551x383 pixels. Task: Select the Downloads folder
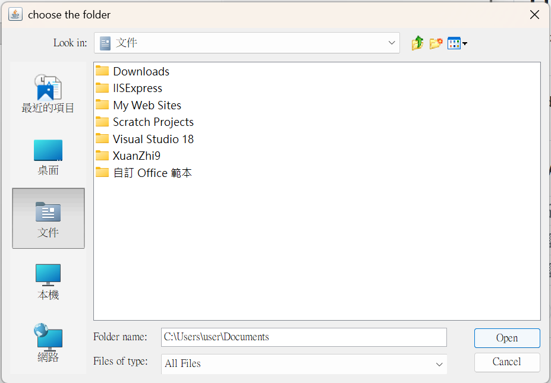point(141,71)
